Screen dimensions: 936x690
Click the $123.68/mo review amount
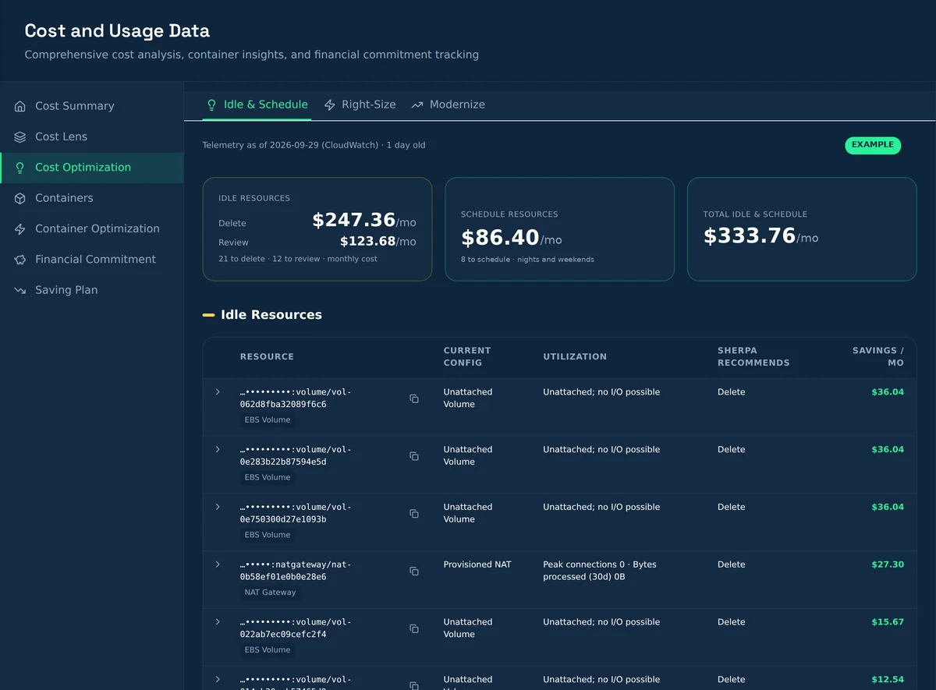(x=378, y=242)
